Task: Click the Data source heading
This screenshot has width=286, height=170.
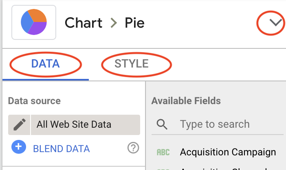Action: pos(34,101)
